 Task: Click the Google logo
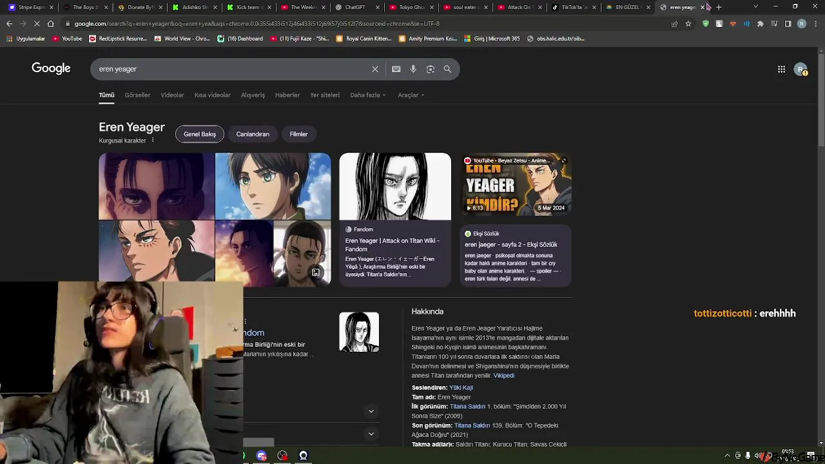(51, 68)
